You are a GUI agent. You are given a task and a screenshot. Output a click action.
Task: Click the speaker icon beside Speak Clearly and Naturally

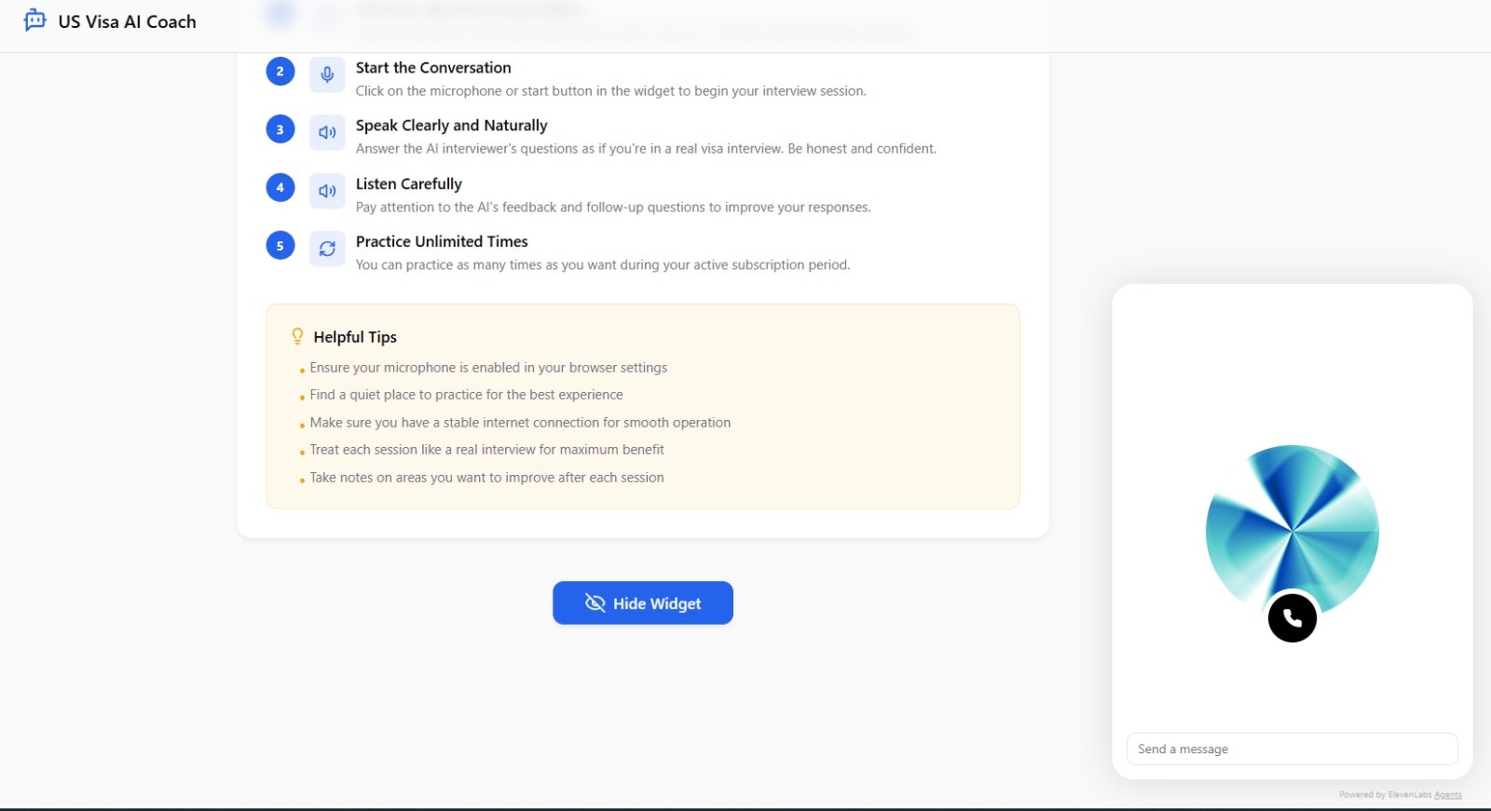point(327,132)
